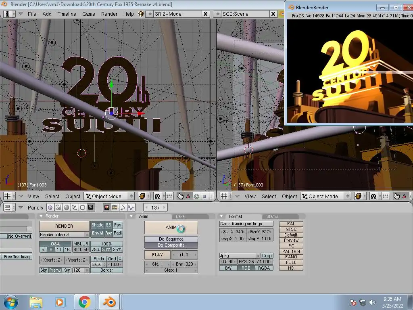Enable scale manipulator square in left viewport
413x310 pixels.
click(204, 196)
